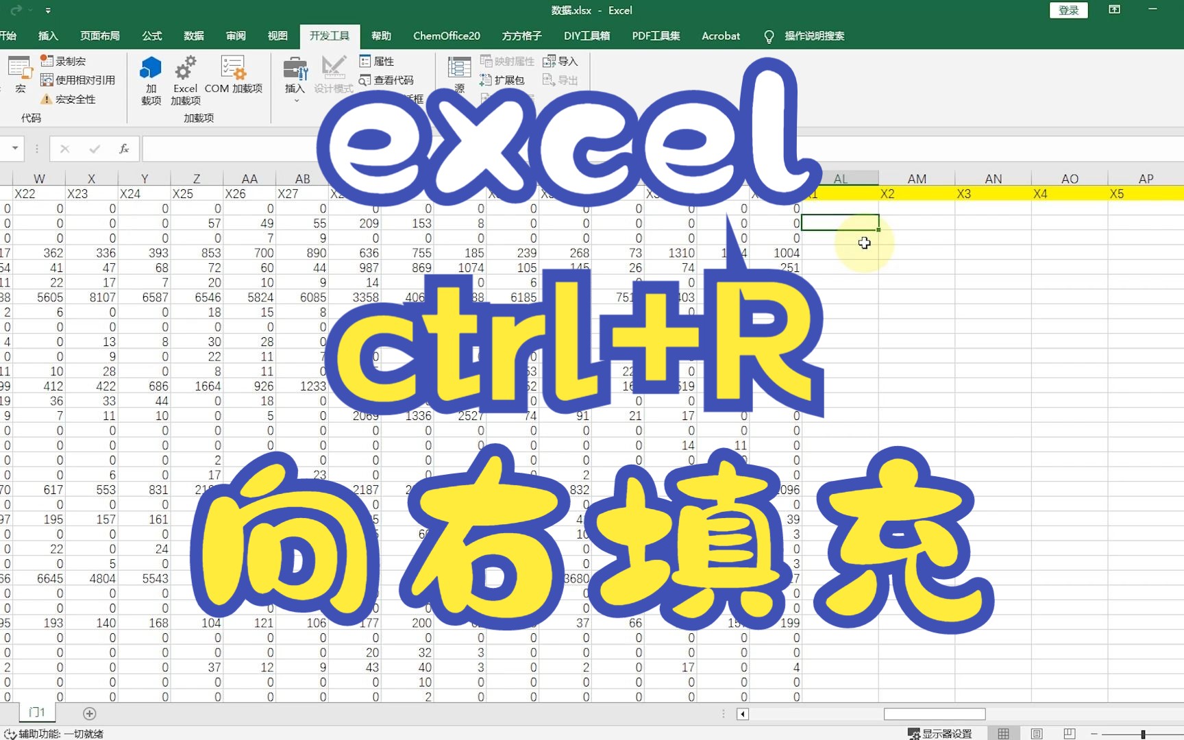
Task: Click header cell X22
Action: 39,194
